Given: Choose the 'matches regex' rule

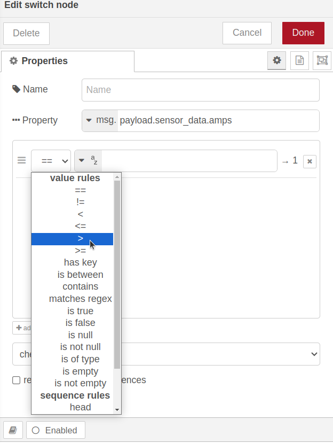Looking at the screenshot, I should tap(72, 299).
